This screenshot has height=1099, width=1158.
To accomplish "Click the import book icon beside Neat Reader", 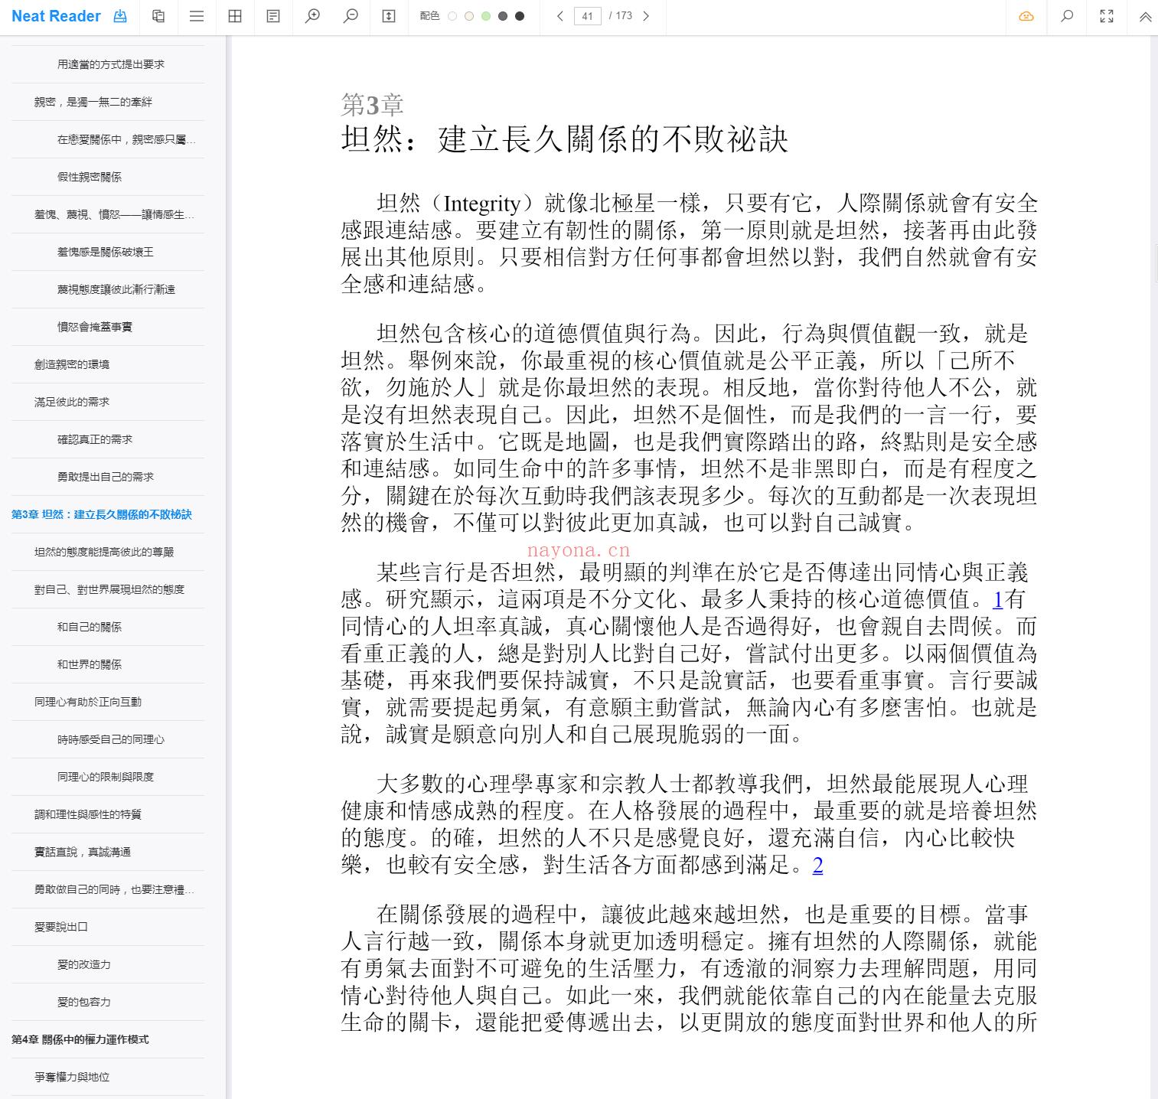I will 120,16.
